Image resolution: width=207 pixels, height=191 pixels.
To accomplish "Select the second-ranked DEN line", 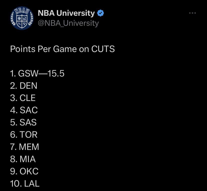I will pos(24,86).
